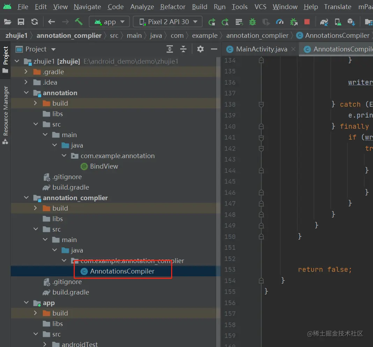The image size is (373, 347).
Task: Open the Profiler gauge icon
Action: (279, 22)
